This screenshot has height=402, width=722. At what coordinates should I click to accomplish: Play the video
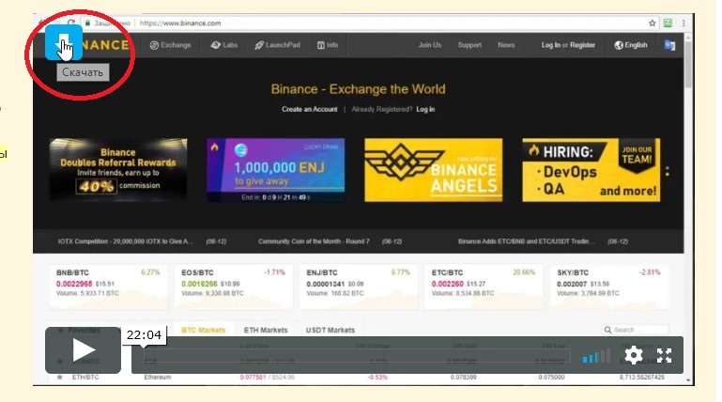83,350
